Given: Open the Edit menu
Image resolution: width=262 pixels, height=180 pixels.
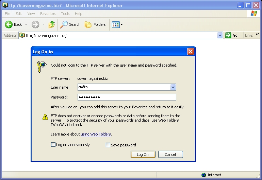Looking at the screenshot, I should click(x=19, y=14).
